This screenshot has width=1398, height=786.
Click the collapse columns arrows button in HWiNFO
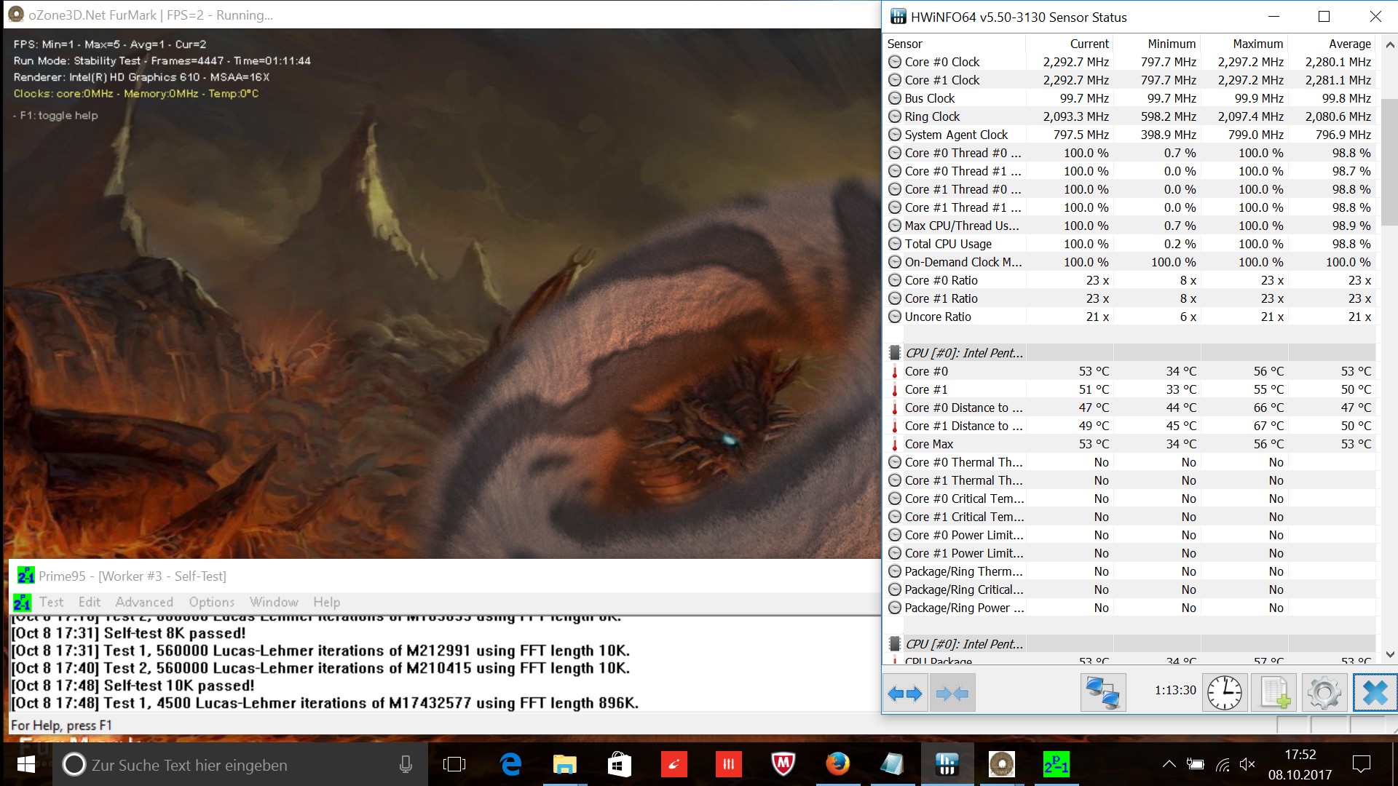point(952,693)
